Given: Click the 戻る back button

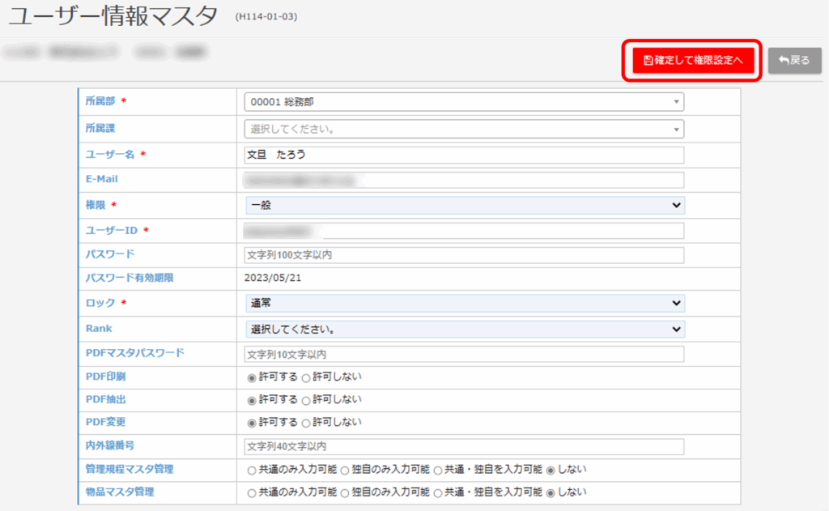Looking at the screenshot, I should pyautogui.click(x=794, y=61).
